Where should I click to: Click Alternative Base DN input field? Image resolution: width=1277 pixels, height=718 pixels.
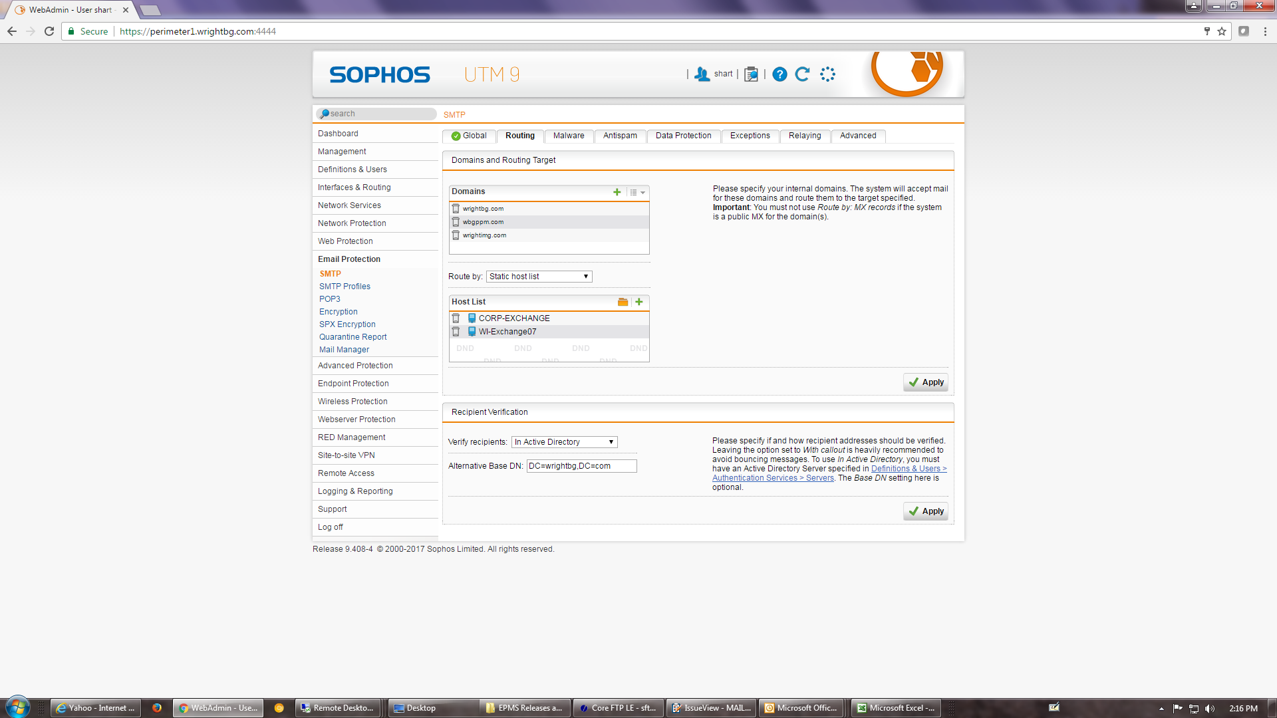pos(581,466)
